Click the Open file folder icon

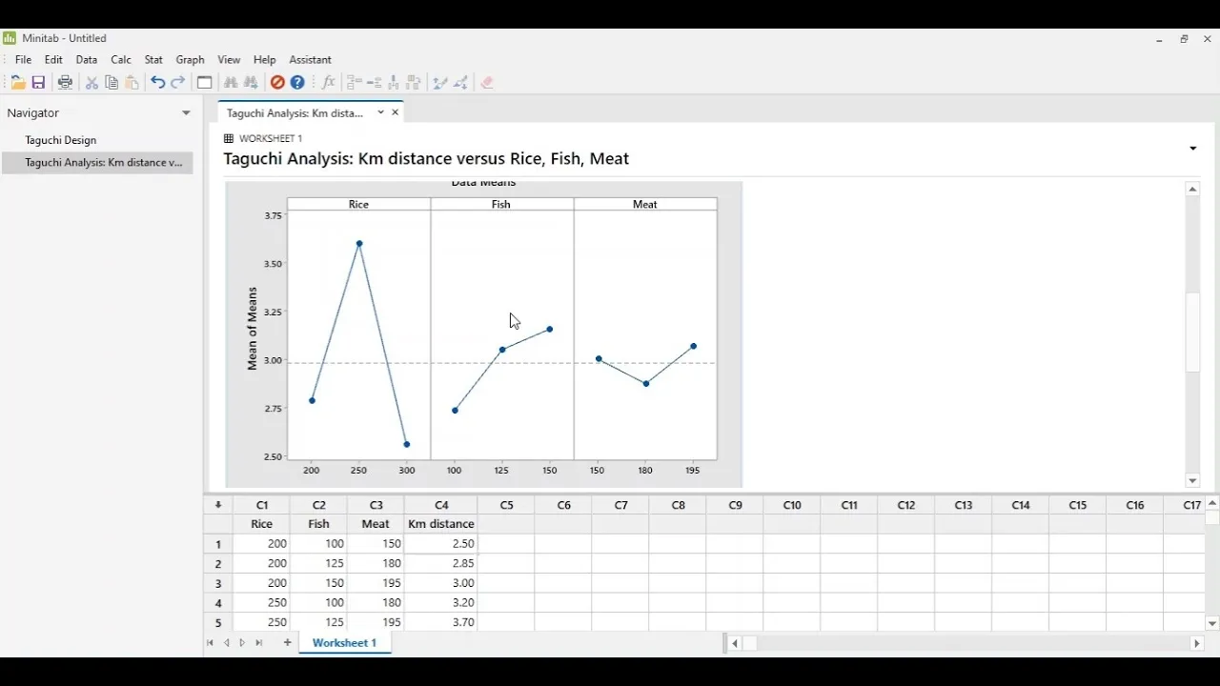18,83
